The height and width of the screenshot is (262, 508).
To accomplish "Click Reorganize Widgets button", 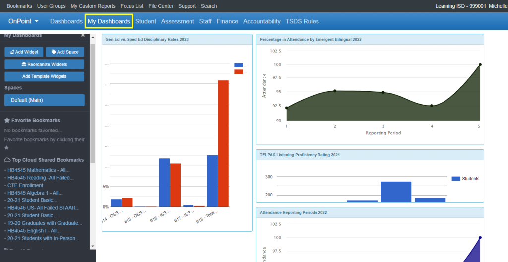I will 44,64.
